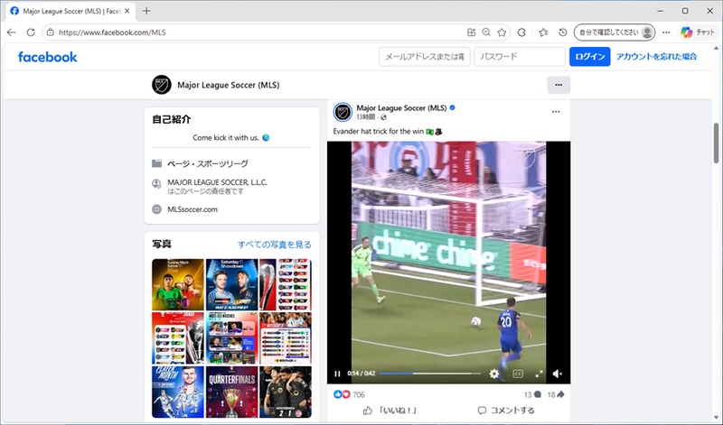The height and width of the screenshot is (425, 723).
Task: Open the Sunday Night Soccer photo thumbnail
Action: [178, 284]
